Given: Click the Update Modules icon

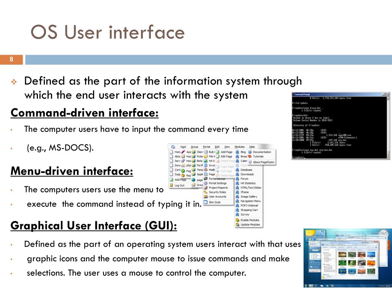Looking at the screenshot, I should pos(237,224).
